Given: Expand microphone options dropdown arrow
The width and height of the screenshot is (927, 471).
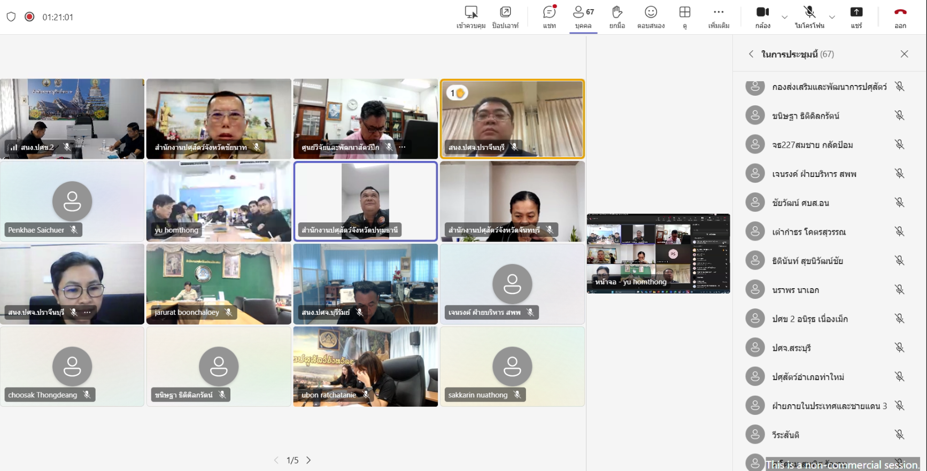Looking at the screenshot, I should click(x=832, y=17).
